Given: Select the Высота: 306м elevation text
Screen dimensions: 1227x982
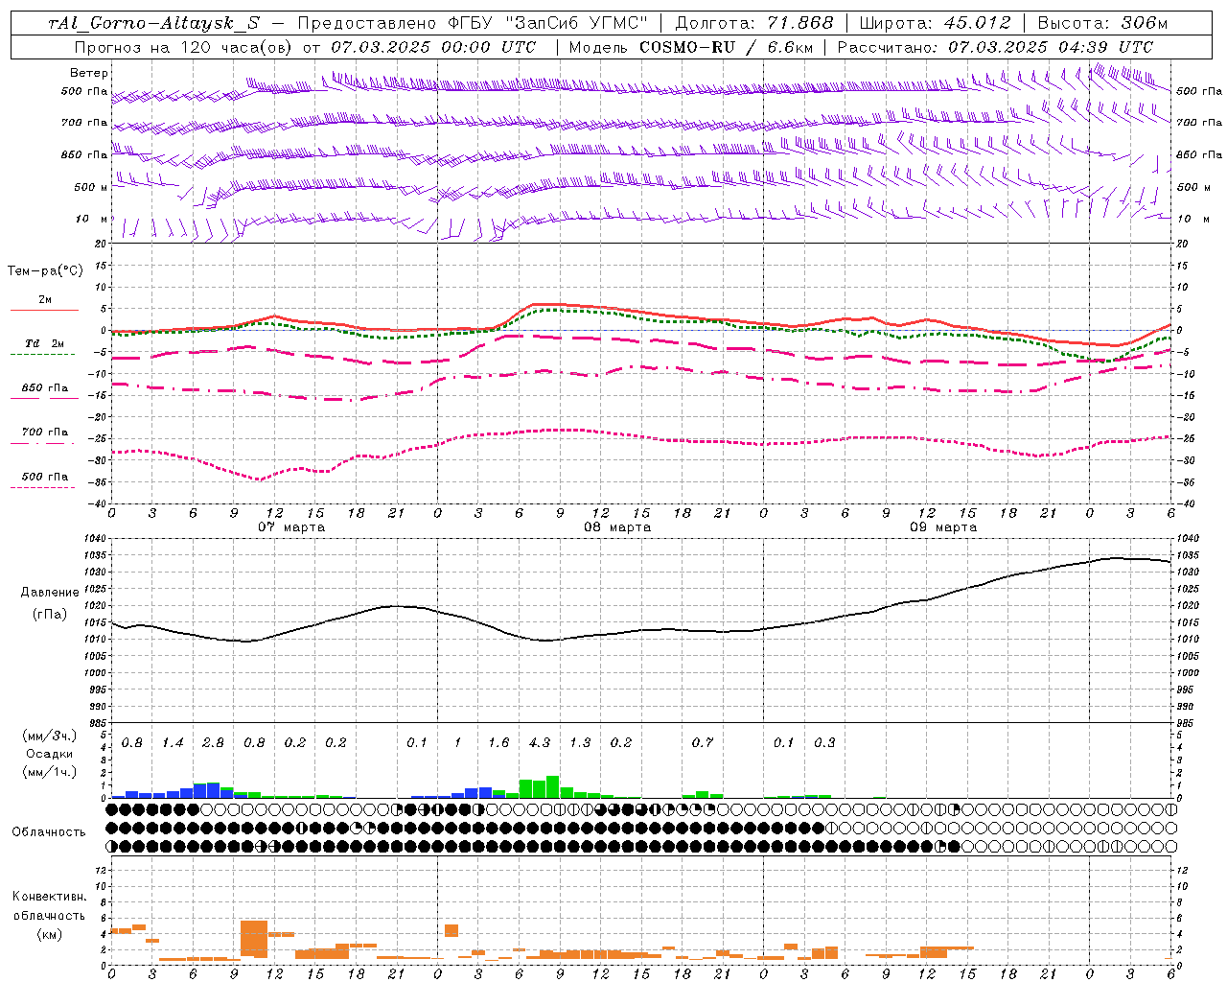Looking at the screenshot, I should click(1103, 23).
